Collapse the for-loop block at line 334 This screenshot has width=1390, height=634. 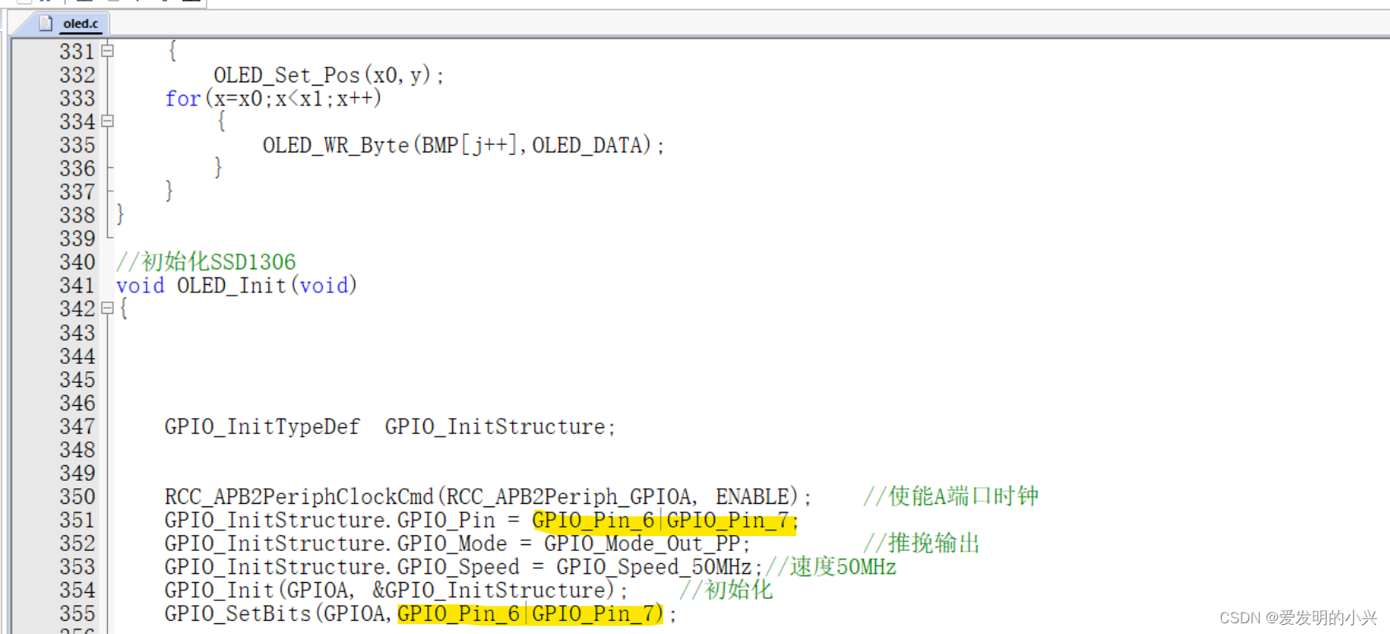(107, 121)
